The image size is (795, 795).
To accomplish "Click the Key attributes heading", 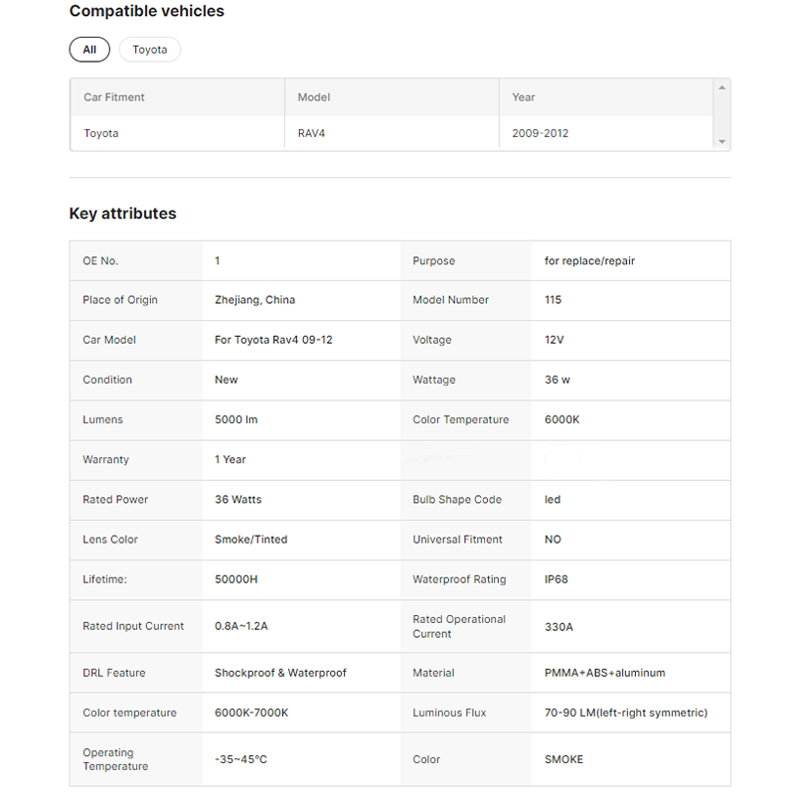I will (x=122, y=214).
